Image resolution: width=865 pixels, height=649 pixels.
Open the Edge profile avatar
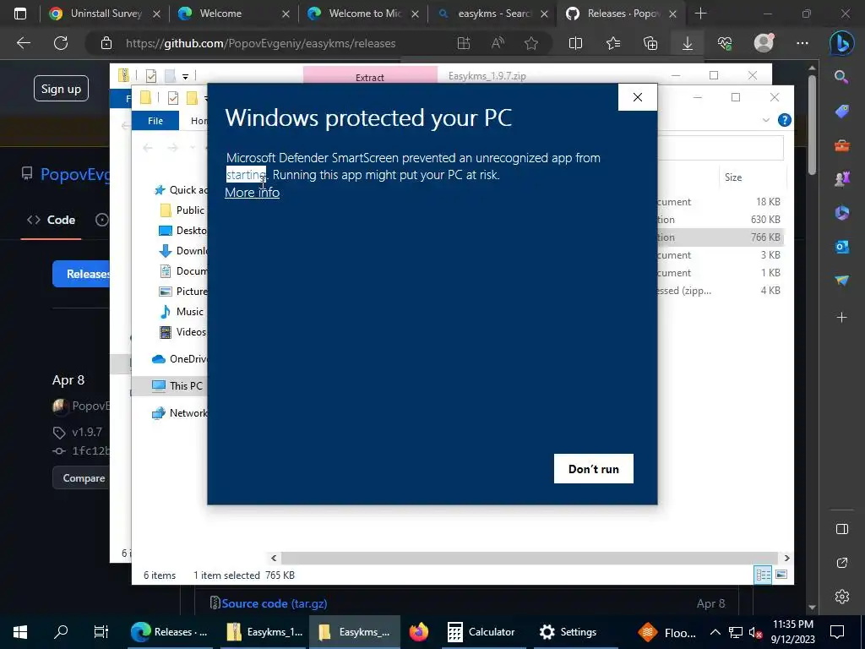pyautogui.click(x=764, y=42)
